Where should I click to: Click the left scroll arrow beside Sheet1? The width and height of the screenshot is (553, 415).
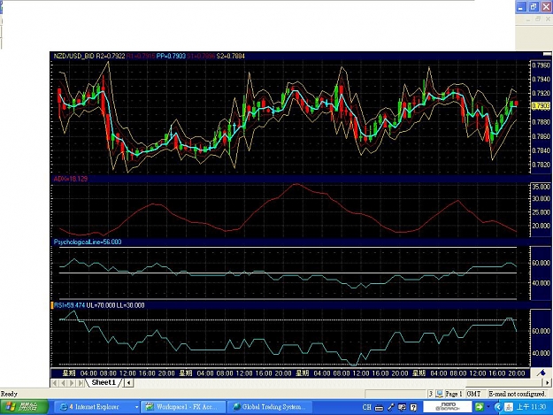coord(128,383)
